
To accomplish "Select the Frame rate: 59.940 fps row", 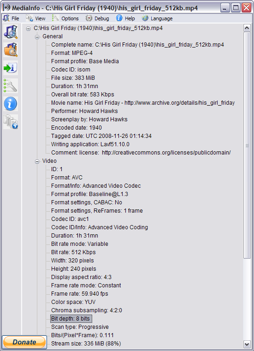I will [79, 294].
